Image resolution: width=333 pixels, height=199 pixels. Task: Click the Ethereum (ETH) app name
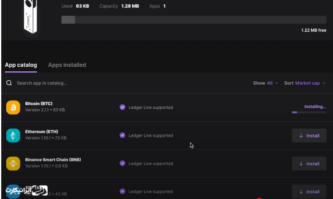coord(42,132)
